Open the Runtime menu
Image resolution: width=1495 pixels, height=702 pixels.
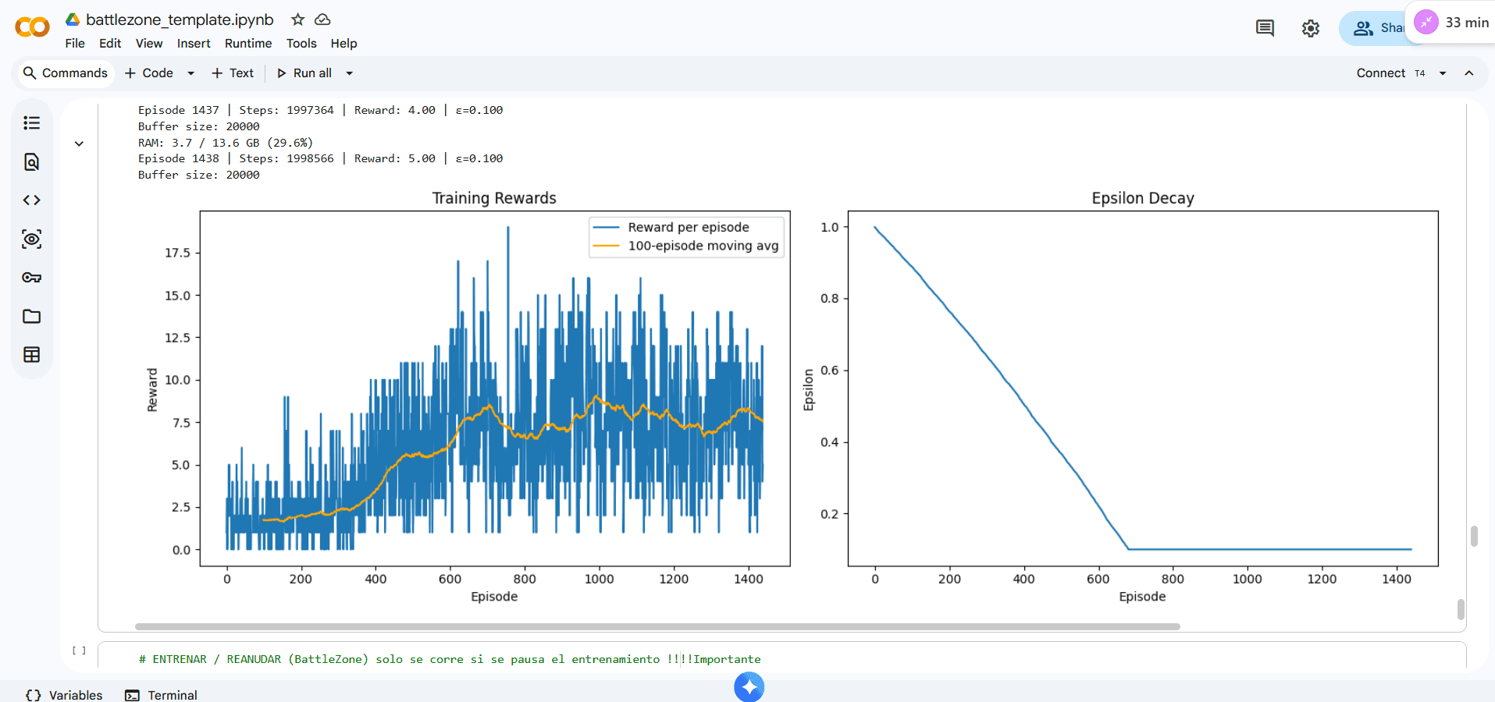247,44
